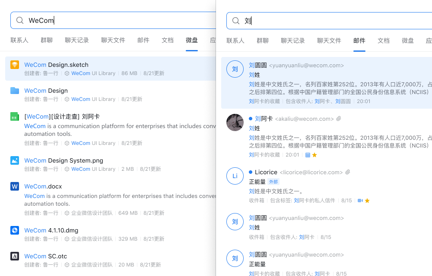Screen dimensions: 432x276
Task: Click the video meeting icon in the Licorice email
Action: [x=360, y=201]
